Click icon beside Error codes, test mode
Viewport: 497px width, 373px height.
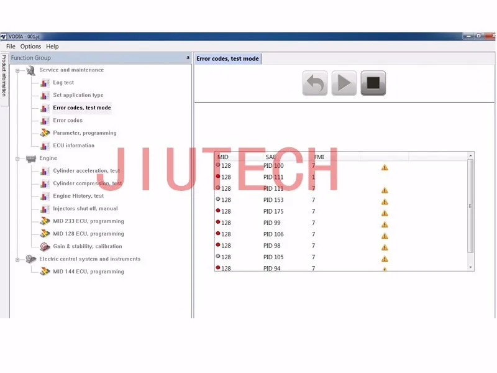pyautogui.click(x=45, y=108)
